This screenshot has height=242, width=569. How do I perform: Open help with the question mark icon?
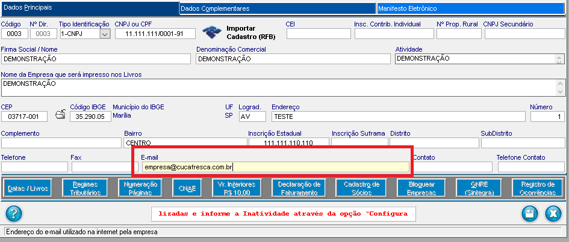14,214
